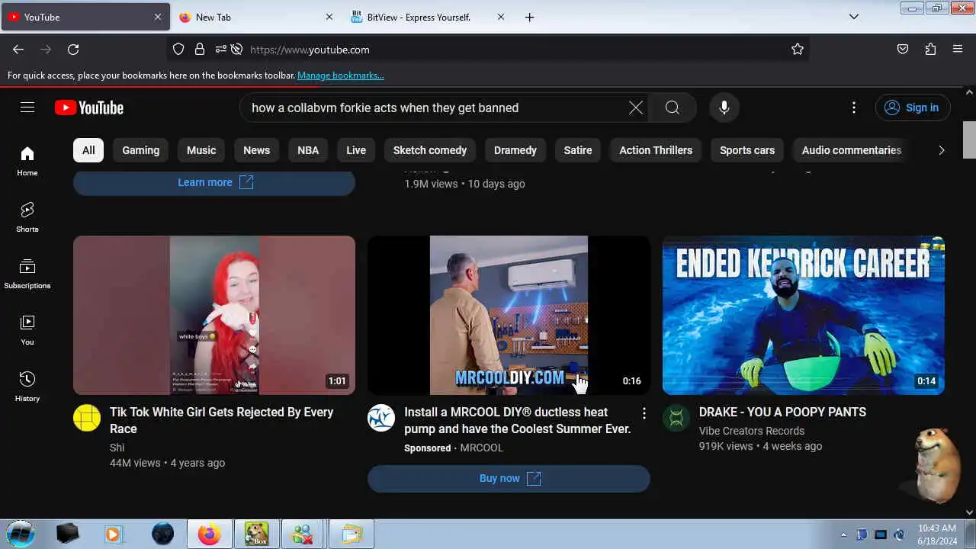Open the Firefox extensions puzzle icon

(x=930, y=49)
